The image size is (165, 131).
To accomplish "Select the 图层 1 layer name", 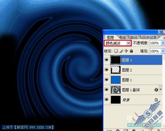I will [x=127, y=80].
